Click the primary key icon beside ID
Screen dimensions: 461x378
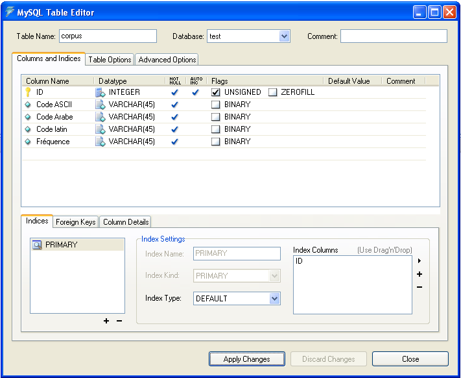tap(28, 92)
